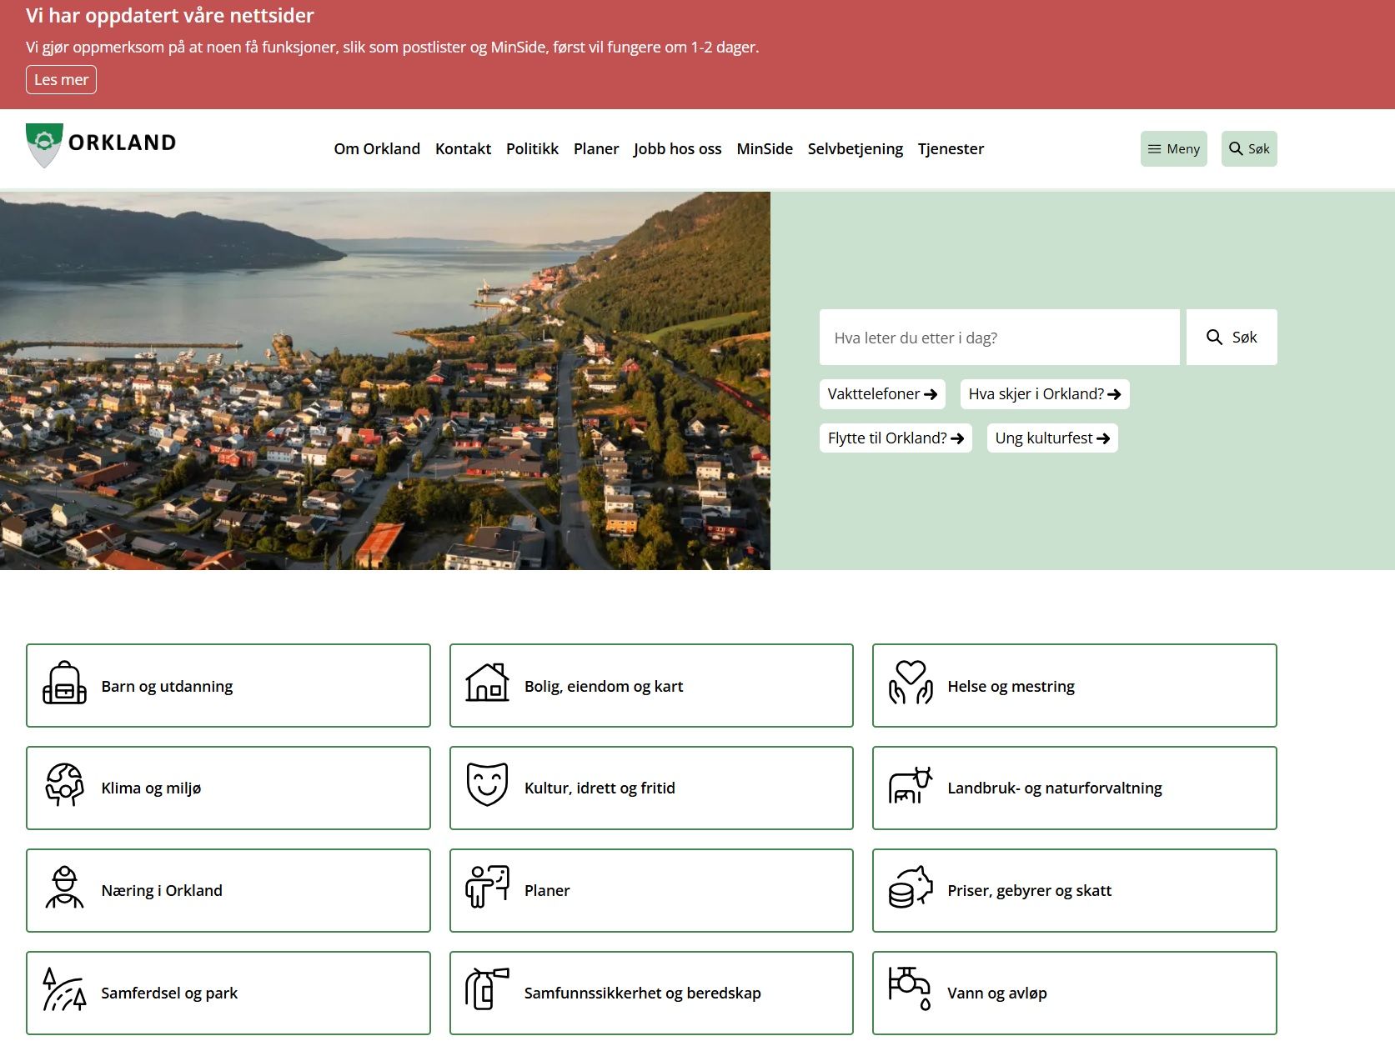Click the house icon for Bolig, eiendom og kart
The height and width of the screenshot is (1046, 1395).
click(x=487, y=683)
